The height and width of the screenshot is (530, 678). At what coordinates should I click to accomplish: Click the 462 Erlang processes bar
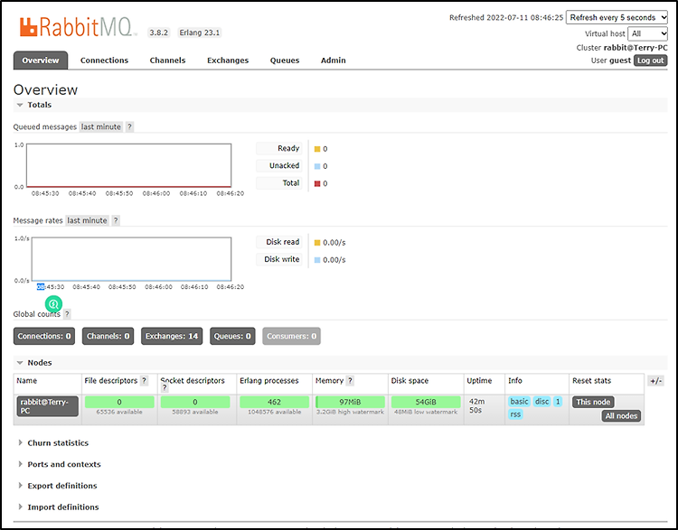(x=274, y=402)
